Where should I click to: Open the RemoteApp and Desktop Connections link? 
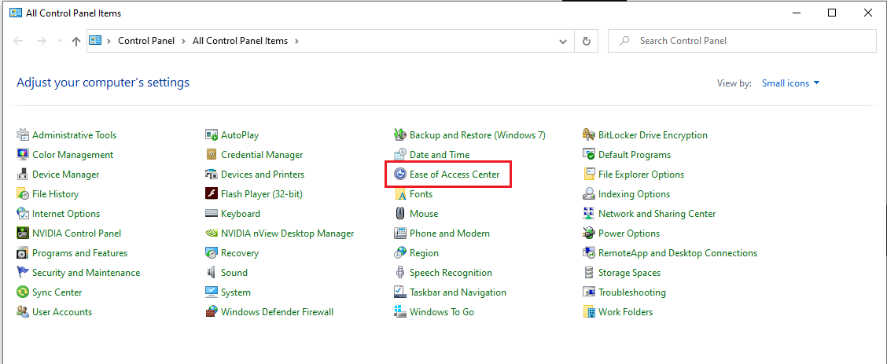[678, 253]
